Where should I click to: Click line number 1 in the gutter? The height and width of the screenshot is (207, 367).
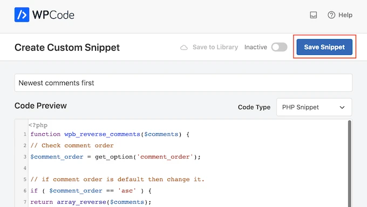pos(25,134)
